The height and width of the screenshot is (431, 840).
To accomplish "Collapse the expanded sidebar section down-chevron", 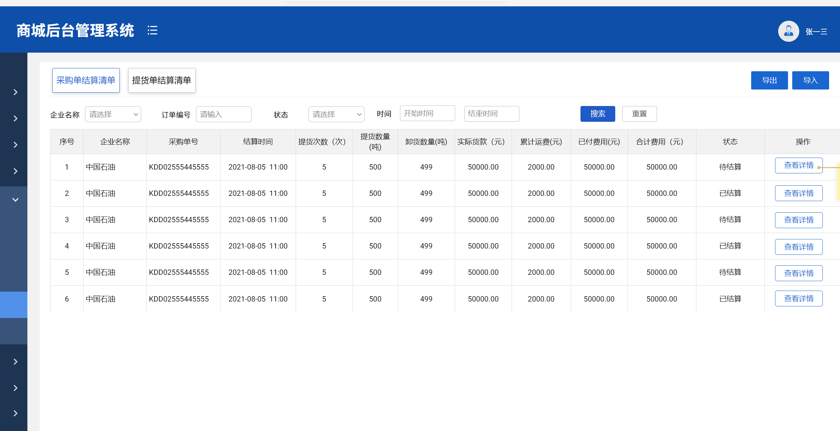I will click(15, 200).
